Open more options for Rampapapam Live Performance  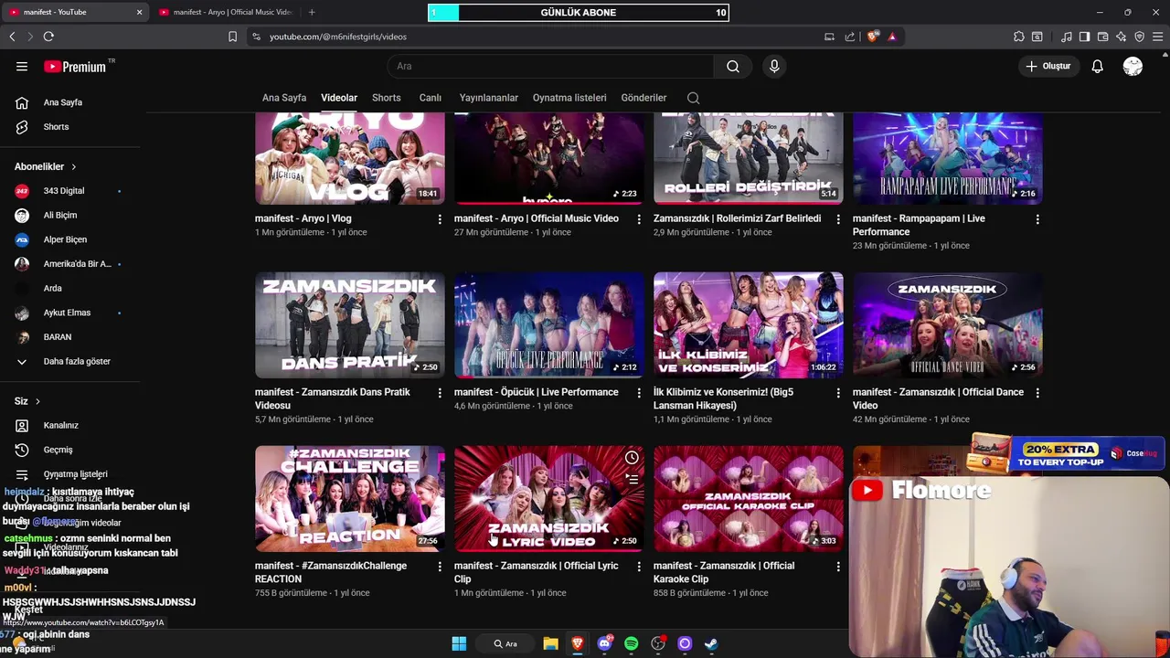(1037, 219)
